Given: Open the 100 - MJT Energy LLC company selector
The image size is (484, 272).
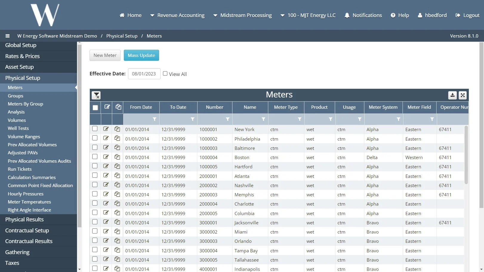Looking at the screenshot, I should click(308, 15).
